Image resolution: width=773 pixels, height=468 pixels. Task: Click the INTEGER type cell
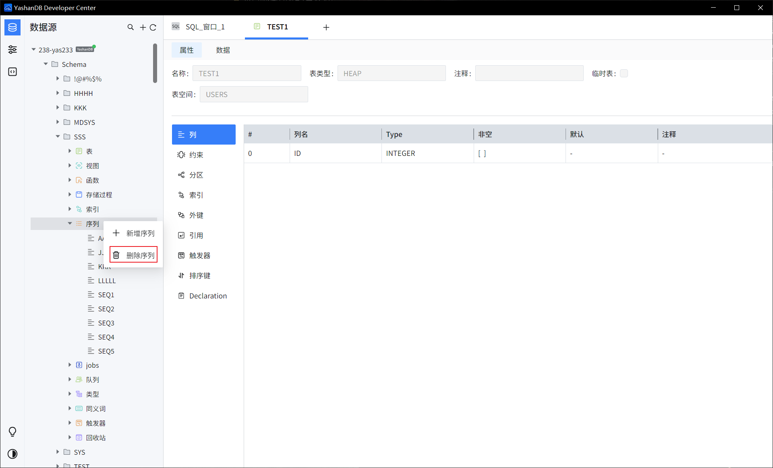click(427, 153)
